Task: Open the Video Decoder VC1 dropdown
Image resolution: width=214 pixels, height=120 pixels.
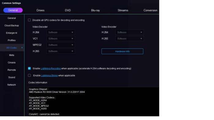Action: 61,39
